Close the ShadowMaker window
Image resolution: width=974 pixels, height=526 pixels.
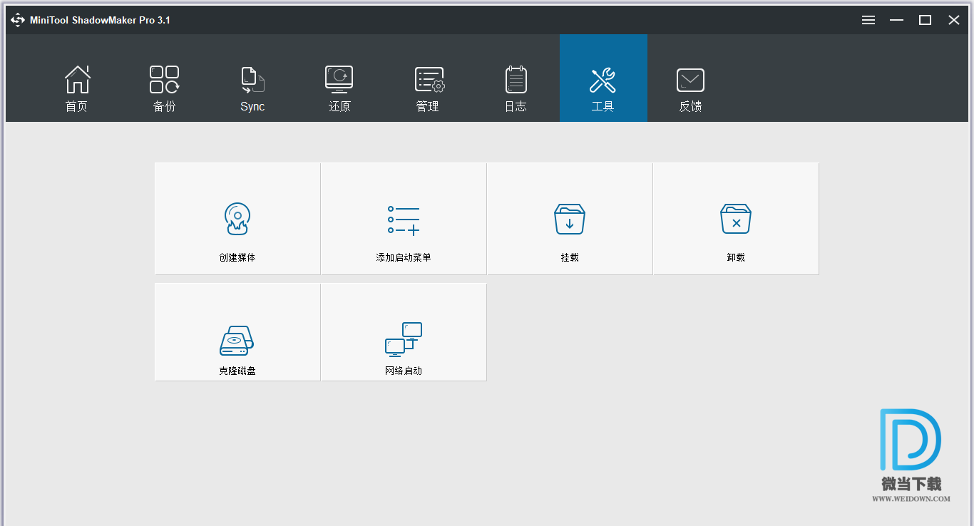click(x=954, y=20)
